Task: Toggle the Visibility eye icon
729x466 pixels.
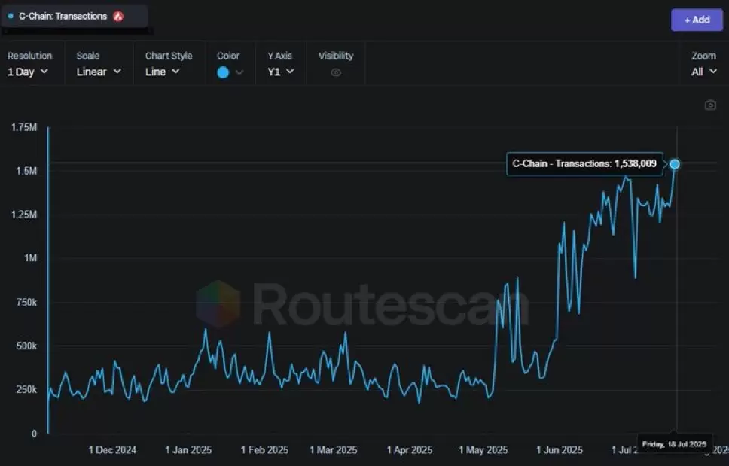Action: (x=336, y=72)
